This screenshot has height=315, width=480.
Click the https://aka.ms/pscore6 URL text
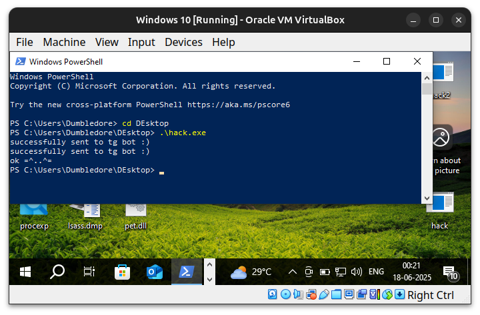239,105
